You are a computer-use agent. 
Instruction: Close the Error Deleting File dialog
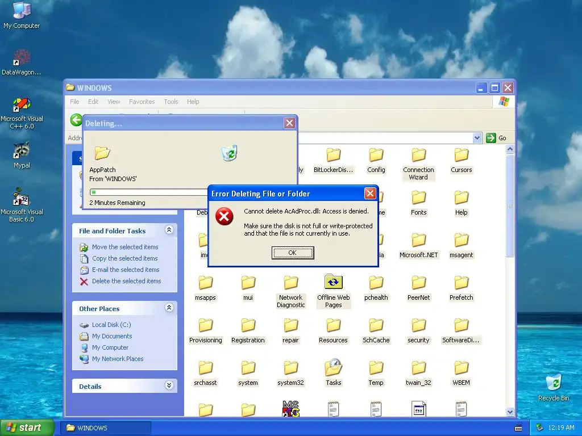(370, 193)
